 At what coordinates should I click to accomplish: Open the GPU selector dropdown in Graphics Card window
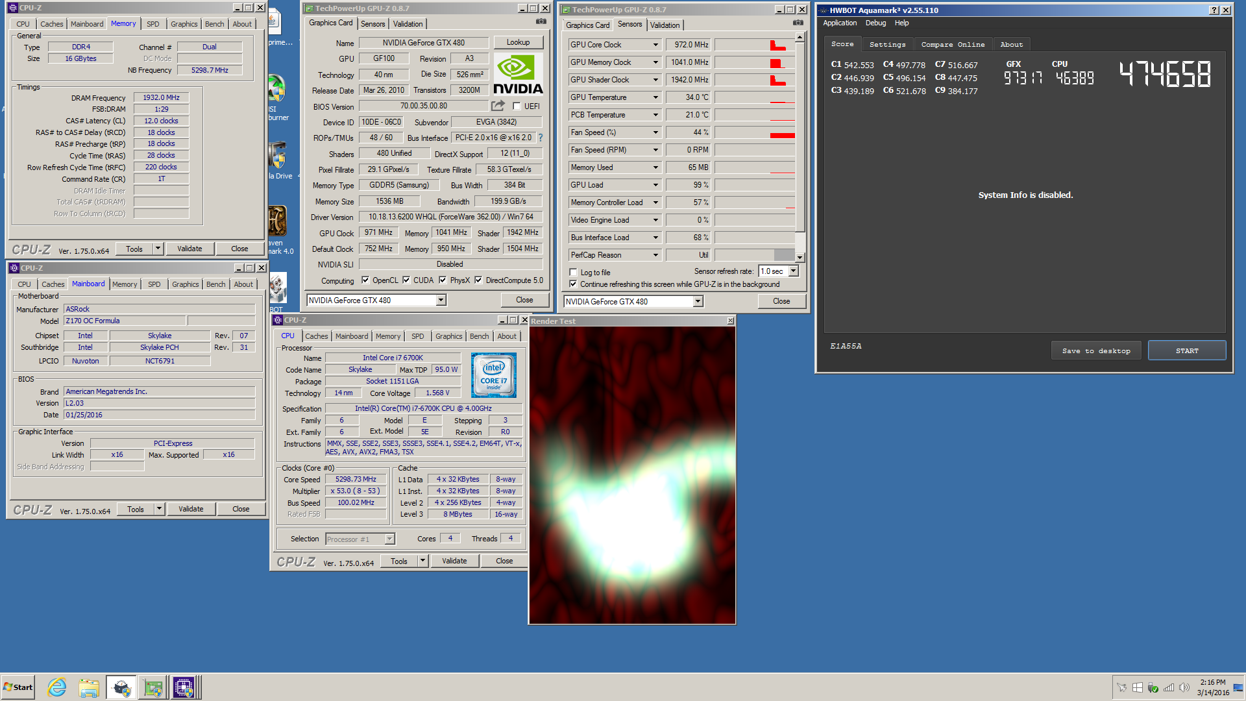tap(441, 300)
